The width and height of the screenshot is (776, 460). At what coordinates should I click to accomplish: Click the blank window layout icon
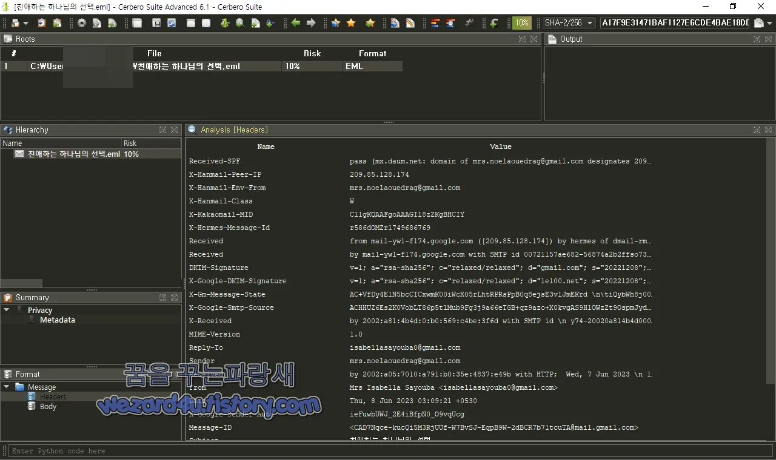[138, 23]
